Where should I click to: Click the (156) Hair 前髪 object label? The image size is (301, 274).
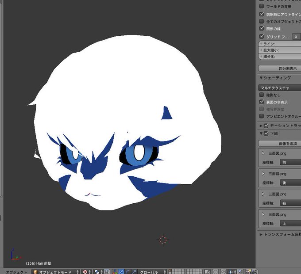pos(39,263)
